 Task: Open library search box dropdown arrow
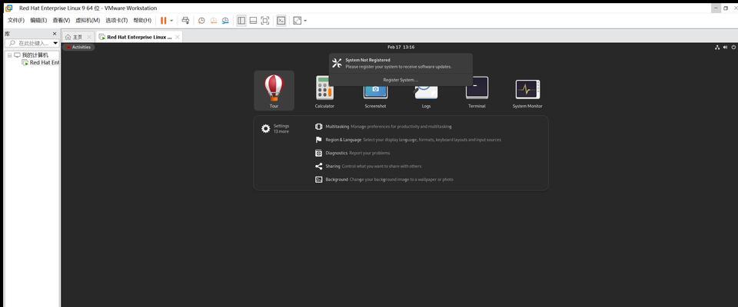tap(55, 43)
